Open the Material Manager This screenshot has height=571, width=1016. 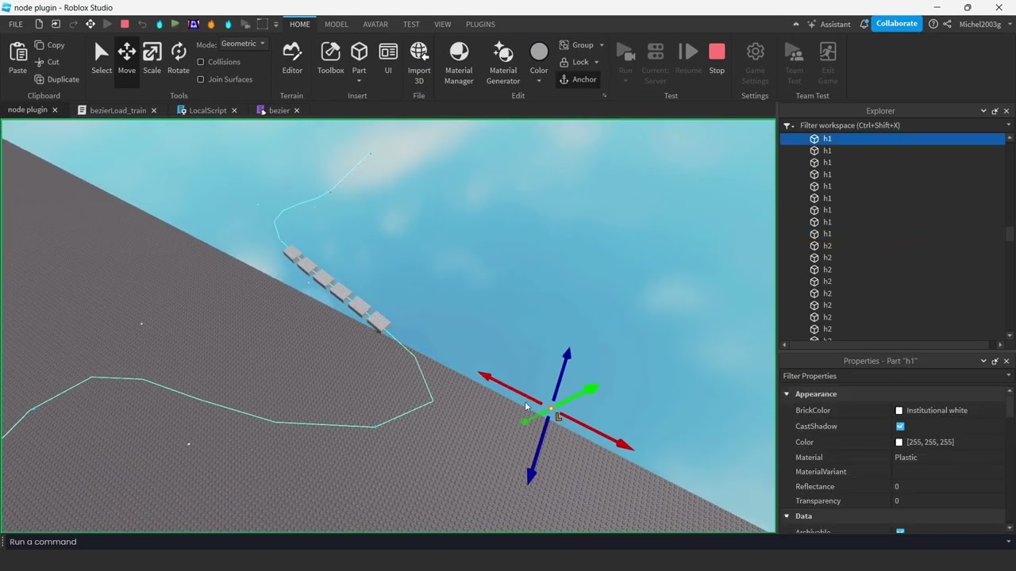tap(459, 57)
